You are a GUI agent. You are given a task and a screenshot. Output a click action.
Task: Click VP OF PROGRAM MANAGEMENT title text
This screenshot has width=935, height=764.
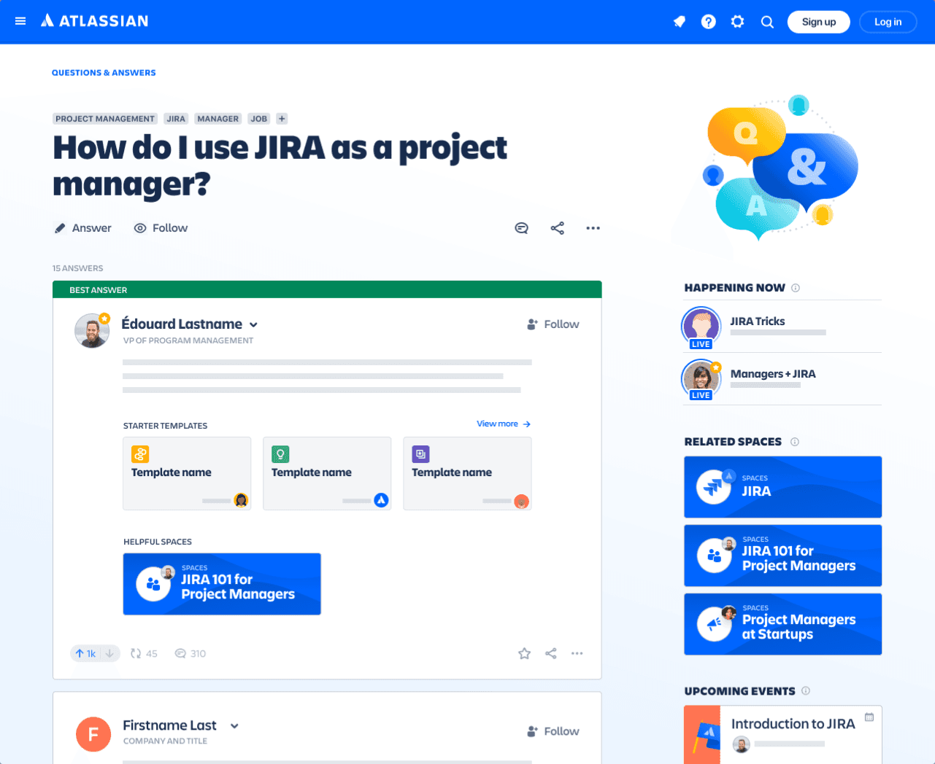[188, 340]
